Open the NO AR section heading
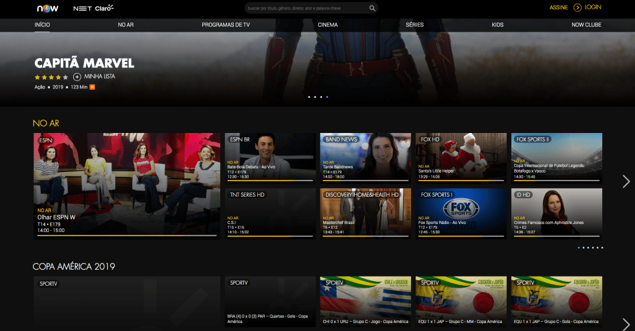The image size is (635, 331). [x=46, y=123]
